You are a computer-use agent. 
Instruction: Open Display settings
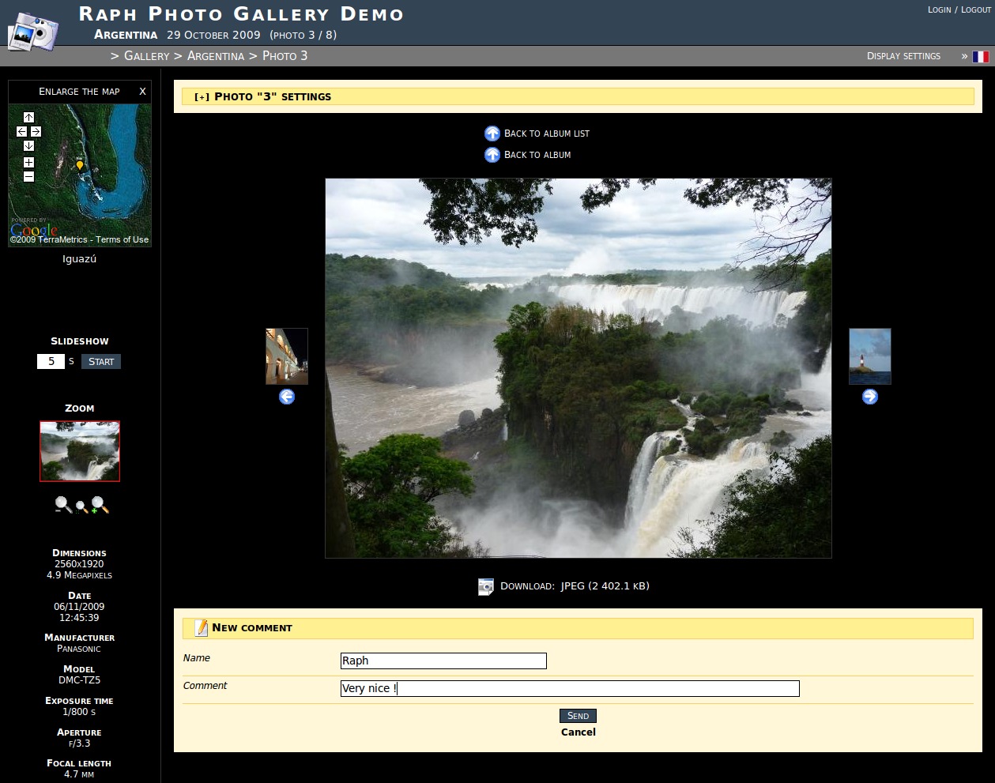pos(903,56)
